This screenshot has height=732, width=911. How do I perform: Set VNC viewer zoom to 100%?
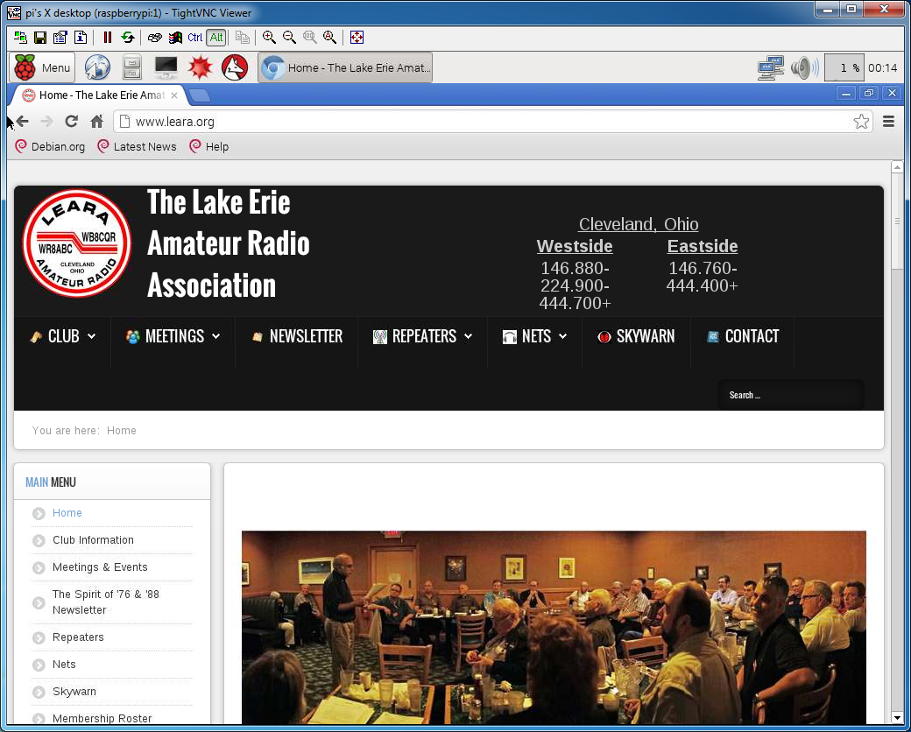coord(310,38)
